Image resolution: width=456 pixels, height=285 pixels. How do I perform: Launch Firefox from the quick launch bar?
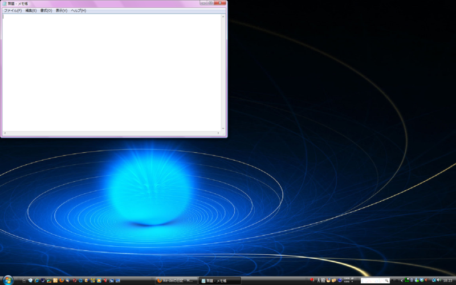pos(62,280)
